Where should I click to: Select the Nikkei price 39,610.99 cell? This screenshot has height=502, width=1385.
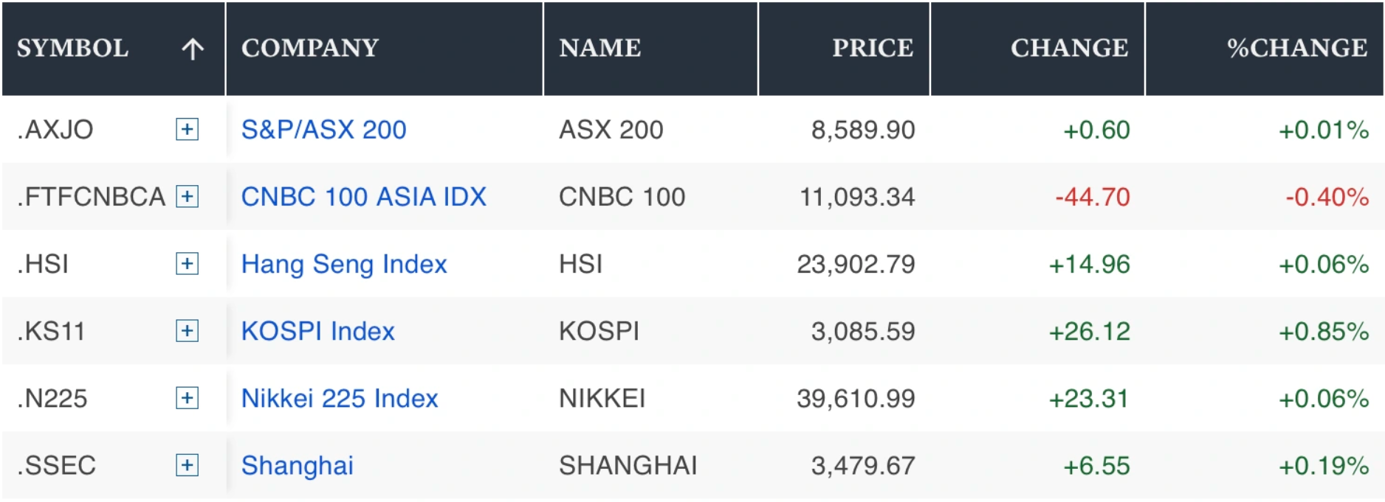click(x=856, y=398)
